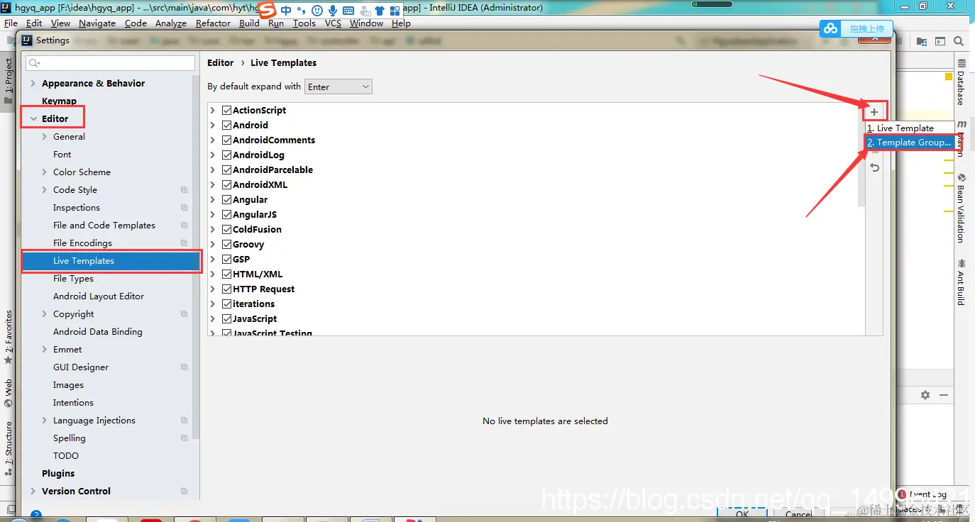
Task: Uncheck the ColdFusion checkbox
Action: [x=227, y=229]
